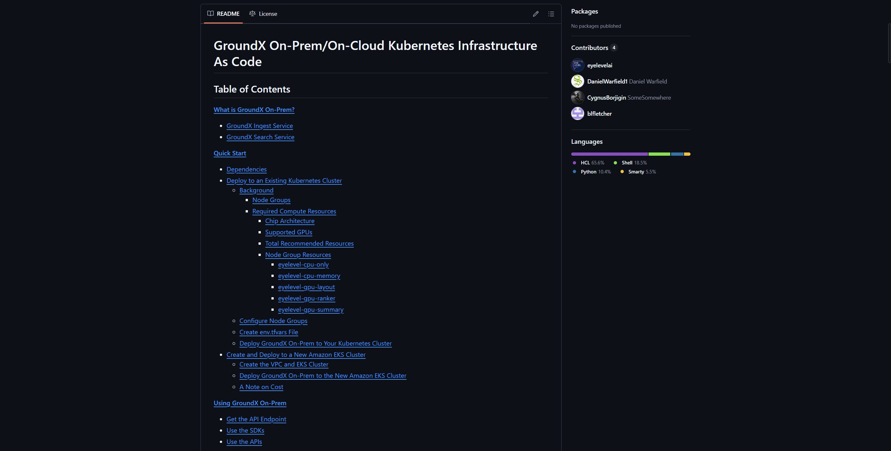Click the eyelevel-gpu-layout link

(x=306, y=287)
